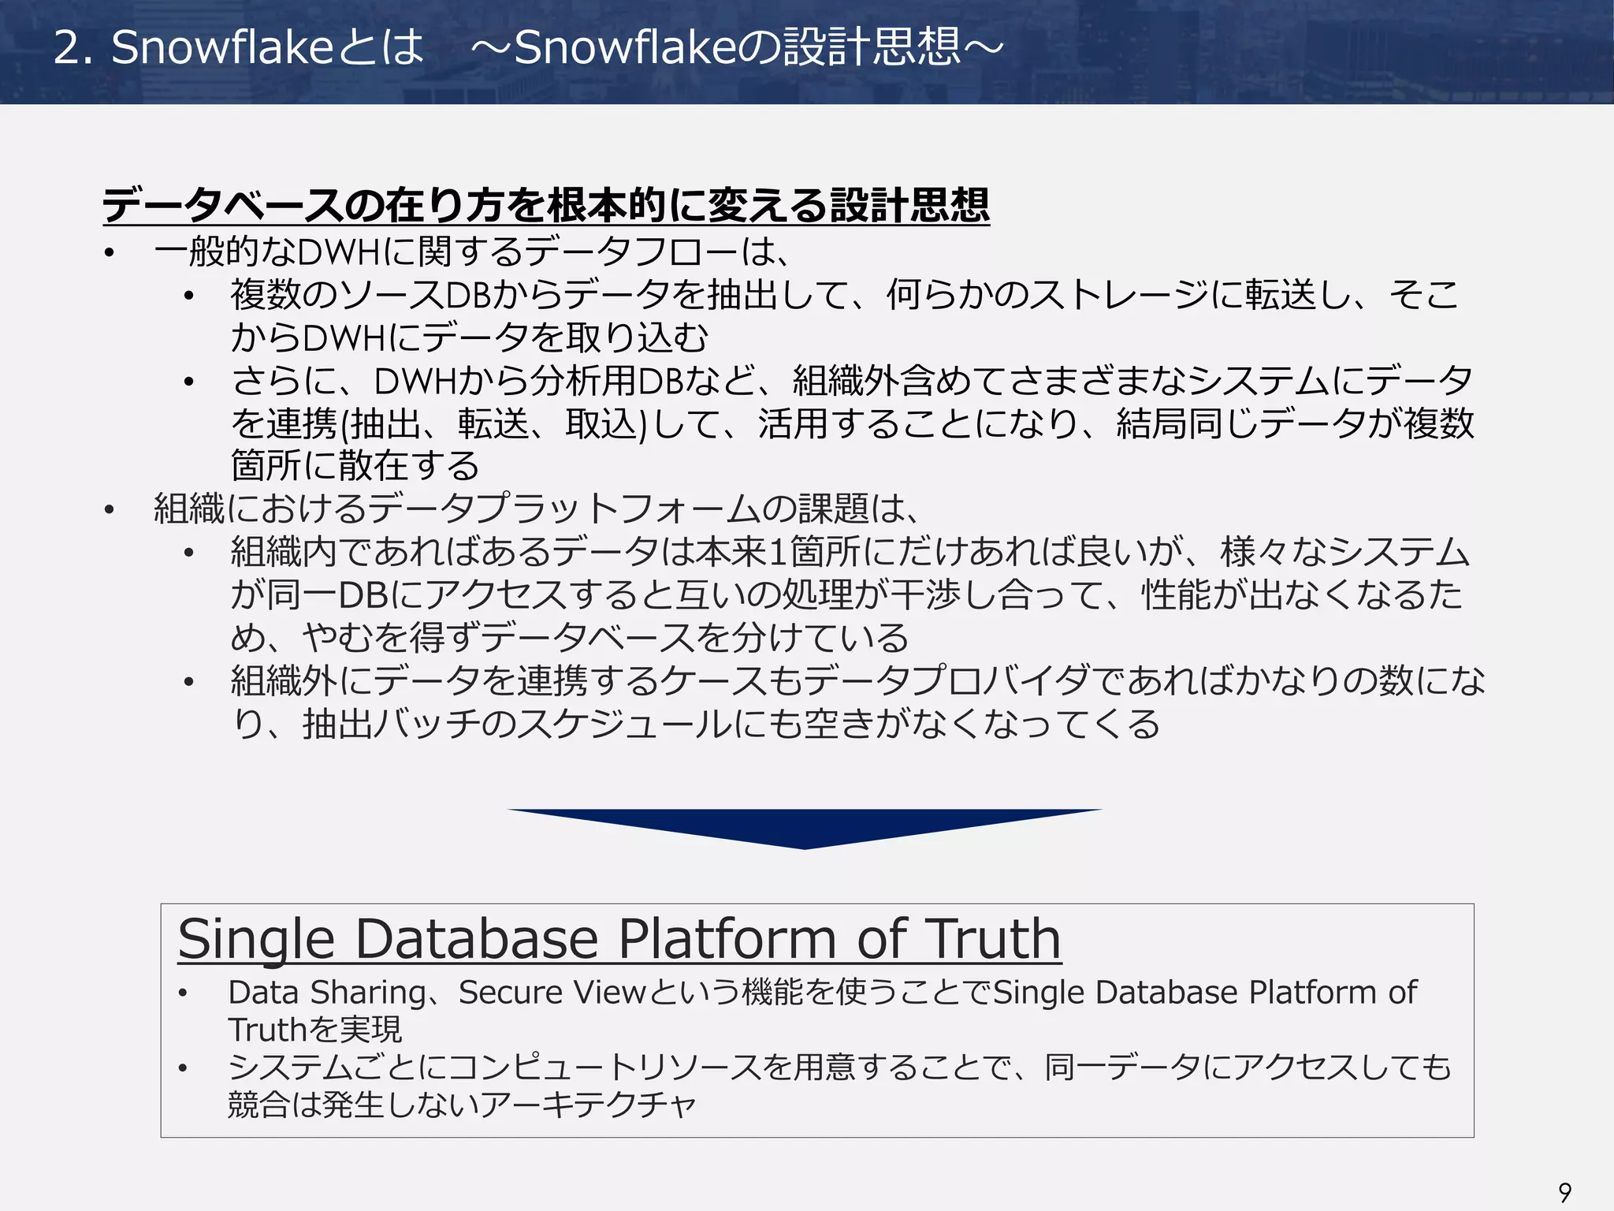Click the heading 'データベースの在り方を根本的に変える設計思想'
1614x1211 pixels.
[x=545, y=205]
